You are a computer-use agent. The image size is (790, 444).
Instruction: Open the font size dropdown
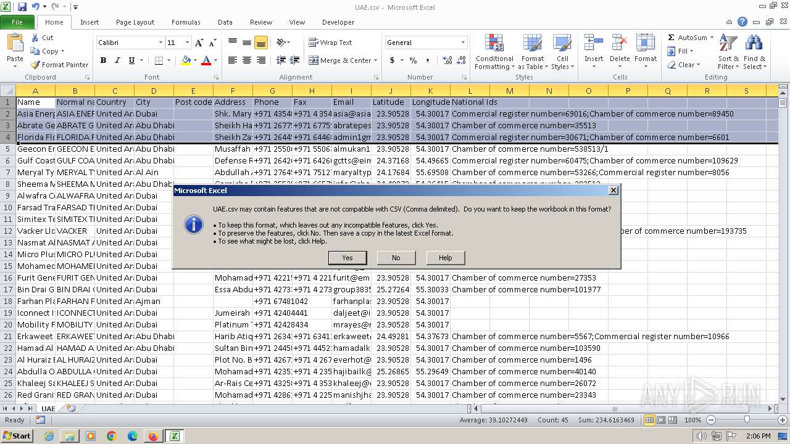pos(188,43)
